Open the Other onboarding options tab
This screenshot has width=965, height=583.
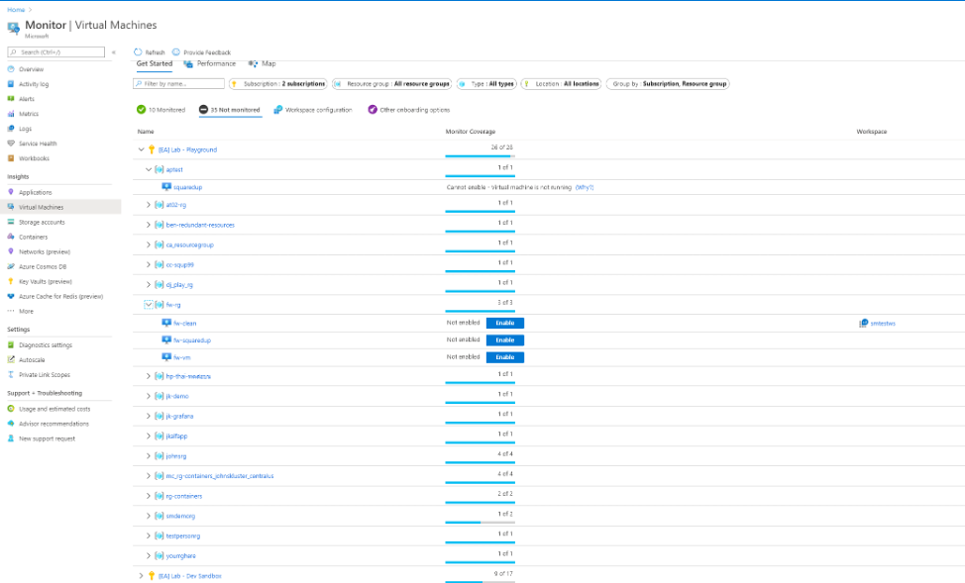coord(409,110)
